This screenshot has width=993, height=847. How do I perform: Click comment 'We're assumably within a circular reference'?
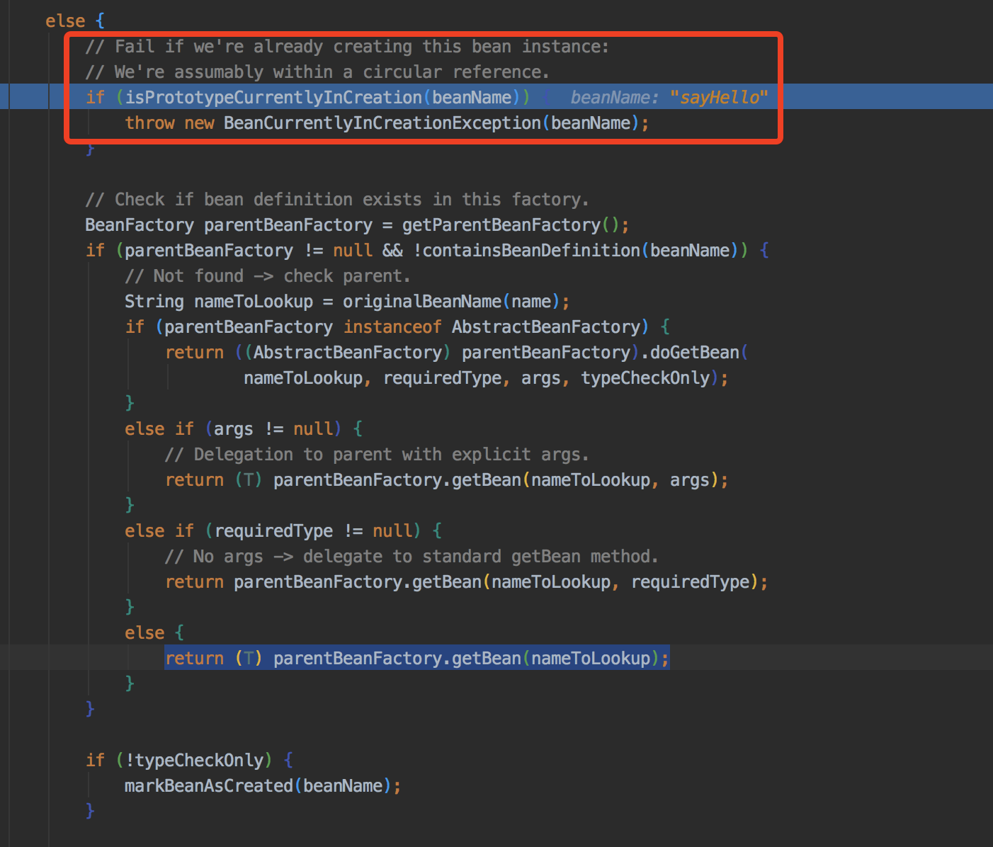tap(317, 72)
